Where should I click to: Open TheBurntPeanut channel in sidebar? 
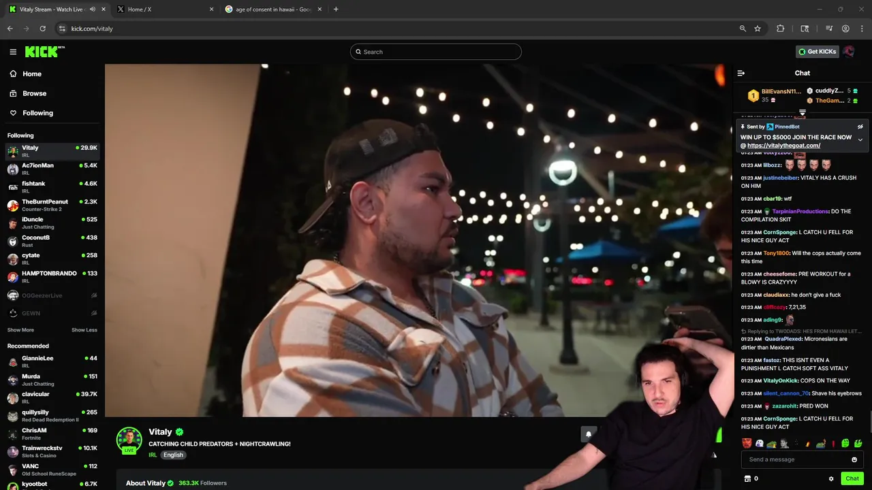click(53, 205)
